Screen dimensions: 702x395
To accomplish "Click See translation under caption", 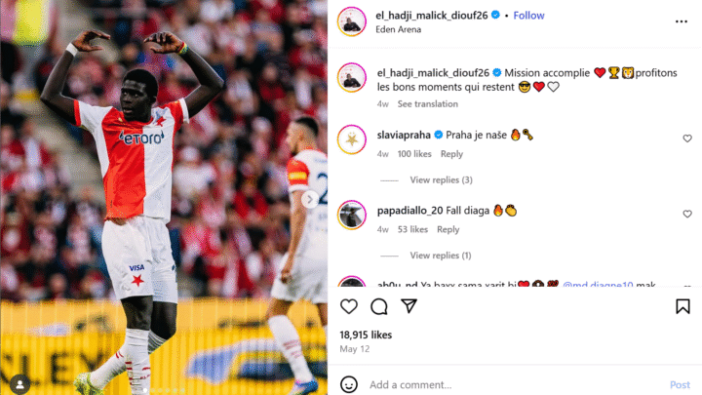I will pos(428,104).
